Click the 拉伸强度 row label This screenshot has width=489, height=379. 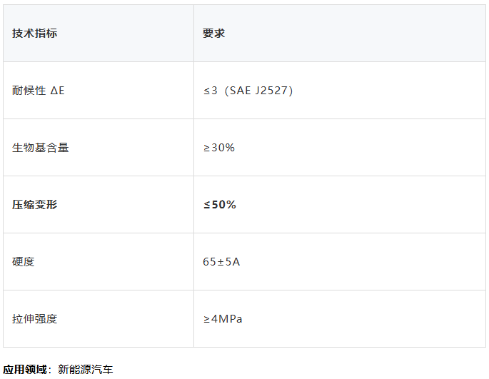pos(34,319)
